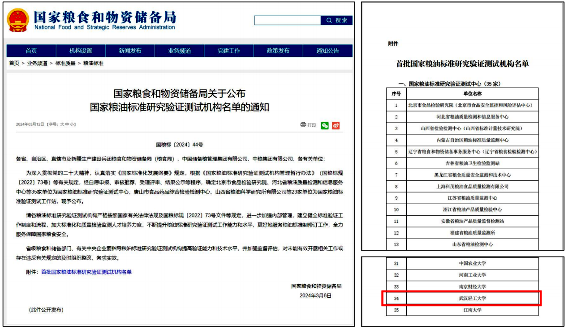The height and width of the screenshot is (329, 568).
Task: Open 首页 in the navigation bar
Action: (31, 51)
